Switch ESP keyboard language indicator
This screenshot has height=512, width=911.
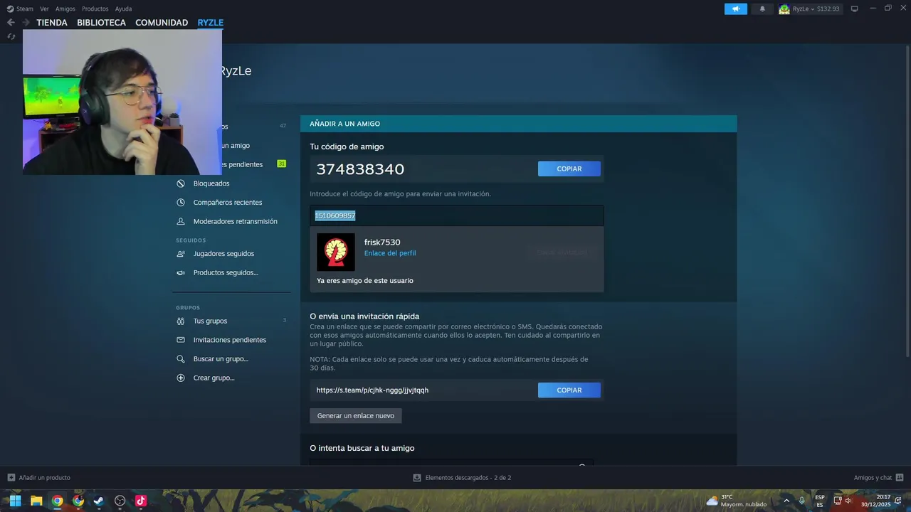coord(820,501)
